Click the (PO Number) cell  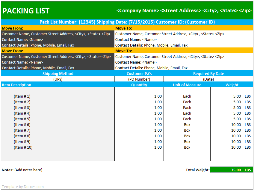coord(139,79)
